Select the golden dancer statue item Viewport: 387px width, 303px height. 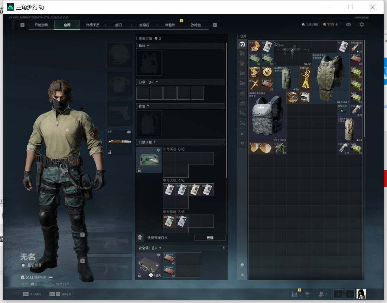(305, 78)
